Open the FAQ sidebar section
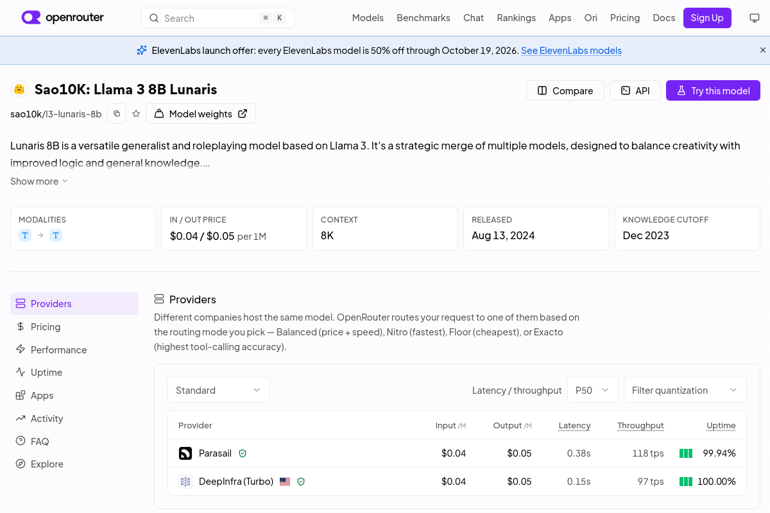Screen dimensions: 770x513 click(74, 442)
